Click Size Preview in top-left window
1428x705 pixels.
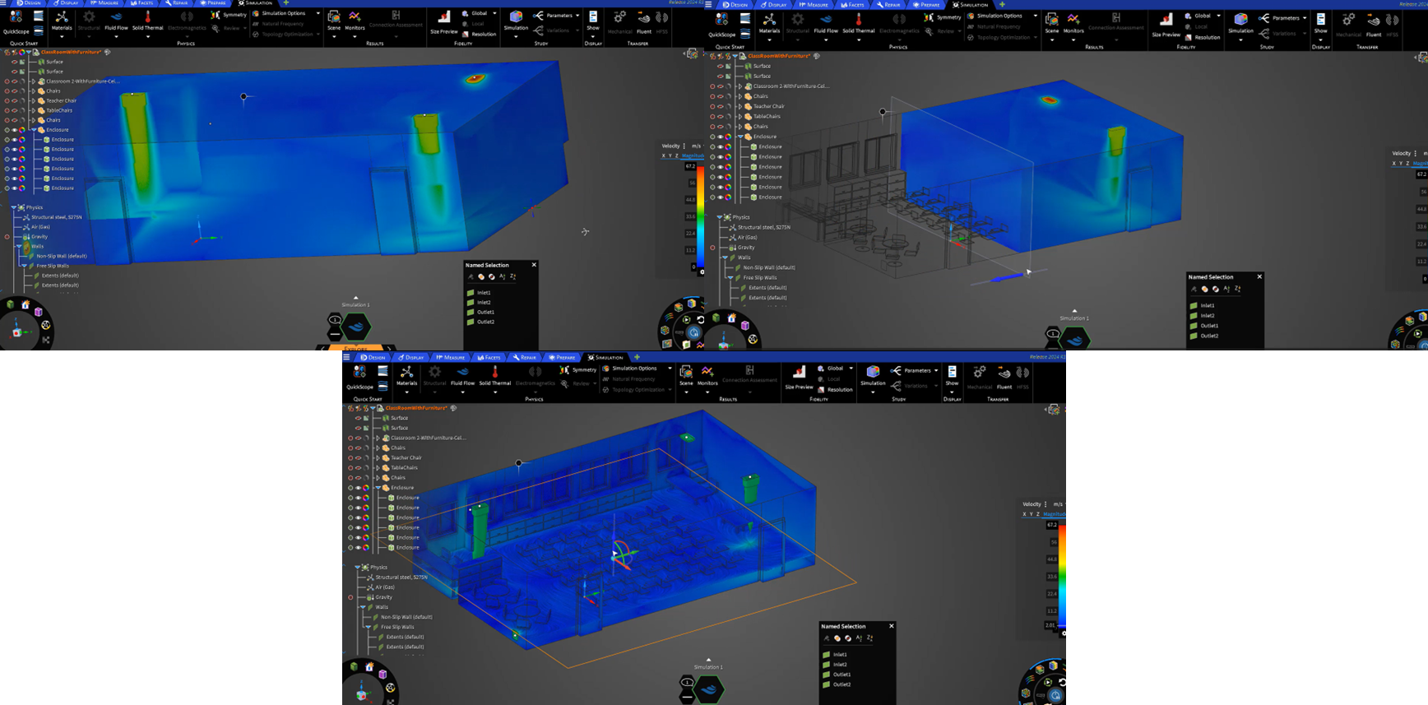(444, 23)
